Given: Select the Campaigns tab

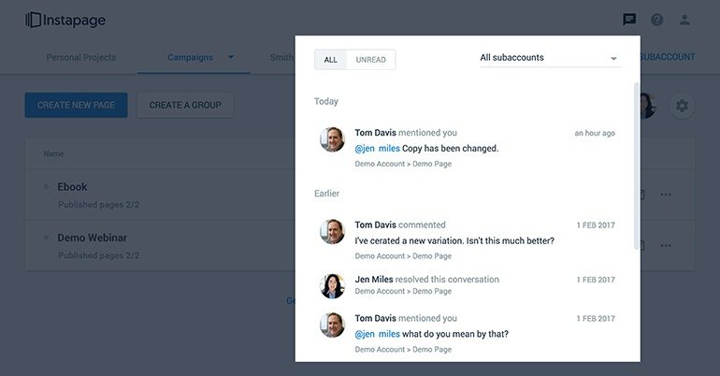Looking at the screenshot, I should tap(190, 57).
